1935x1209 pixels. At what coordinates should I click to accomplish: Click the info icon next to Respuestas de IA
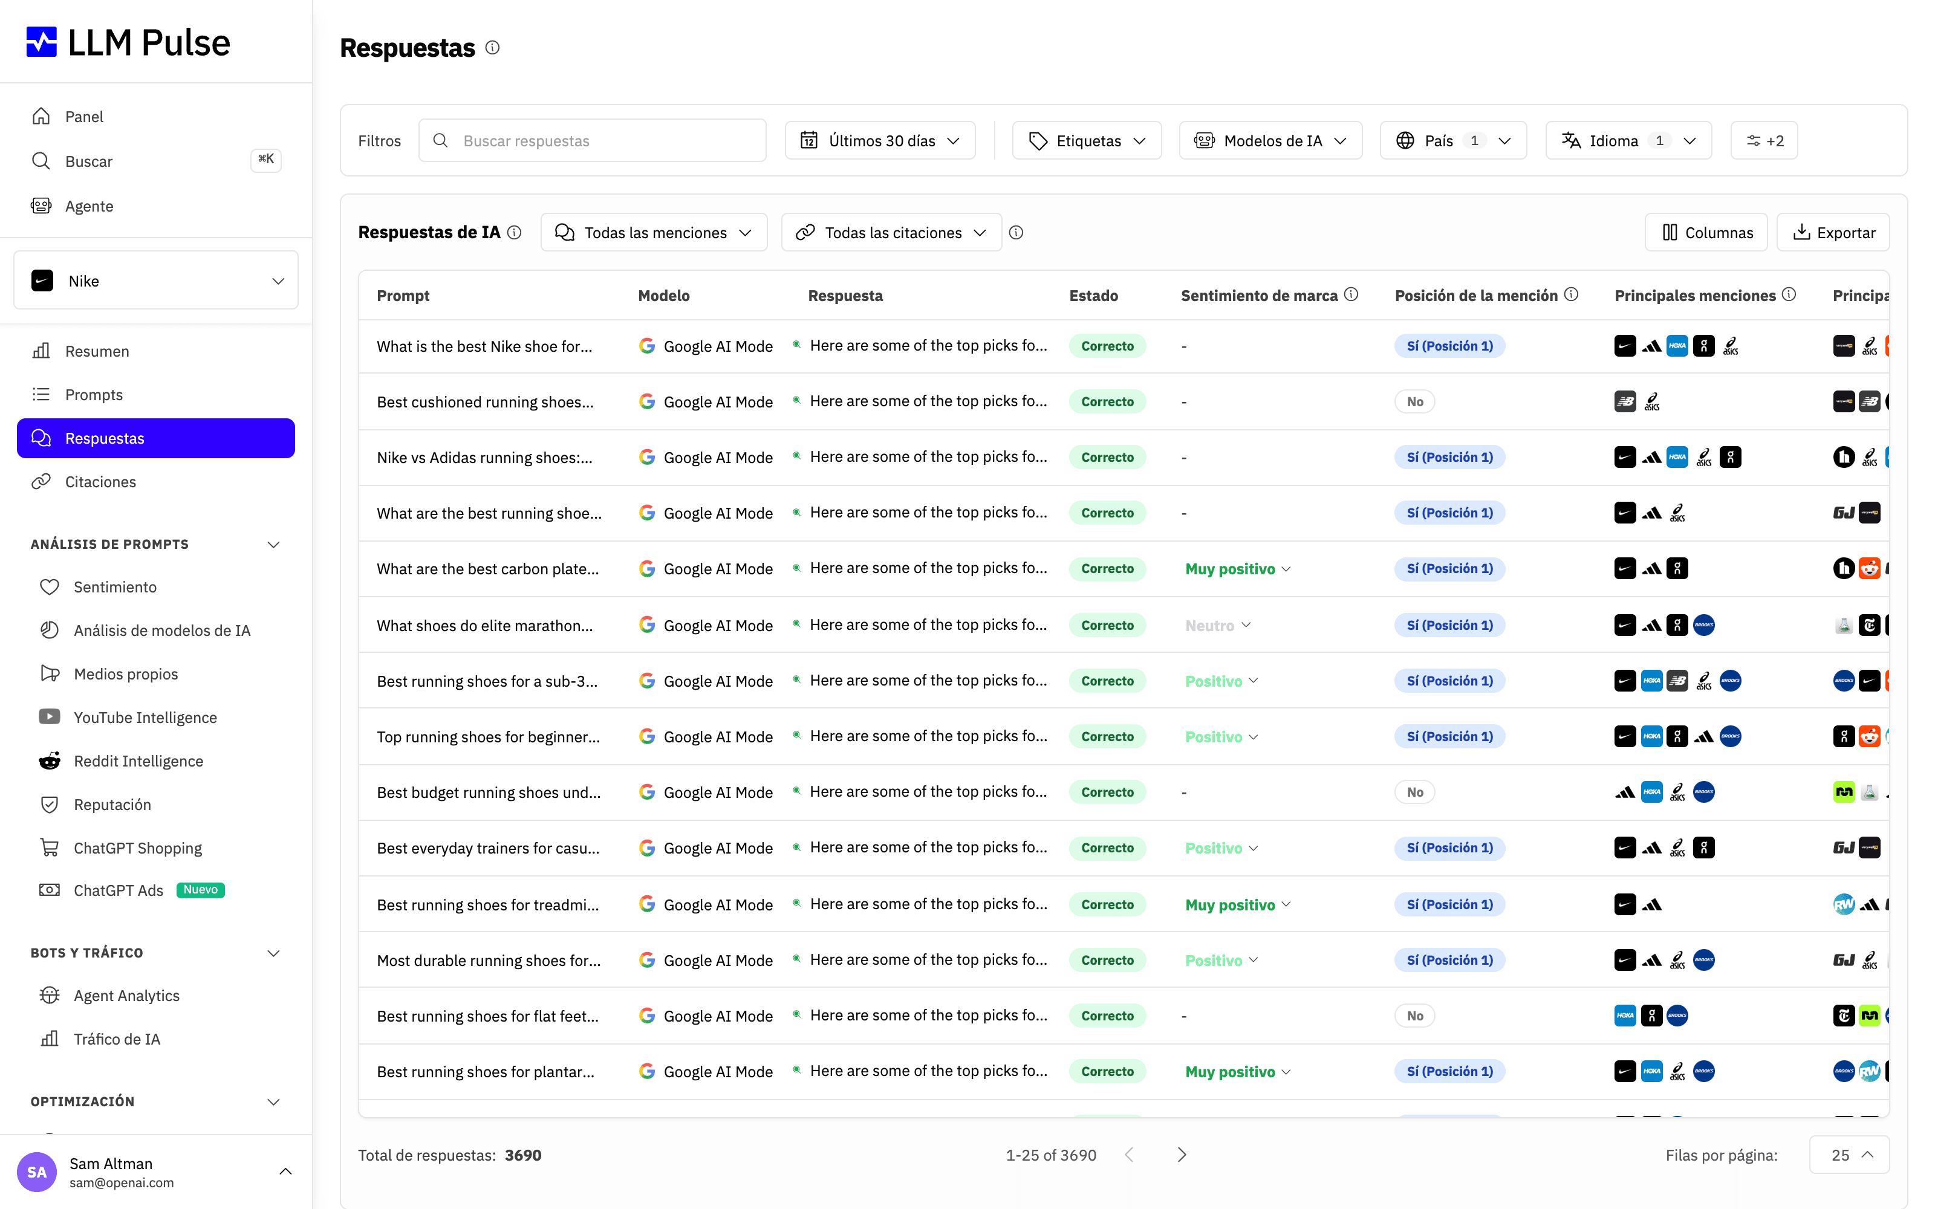click(x=515, y=233)
